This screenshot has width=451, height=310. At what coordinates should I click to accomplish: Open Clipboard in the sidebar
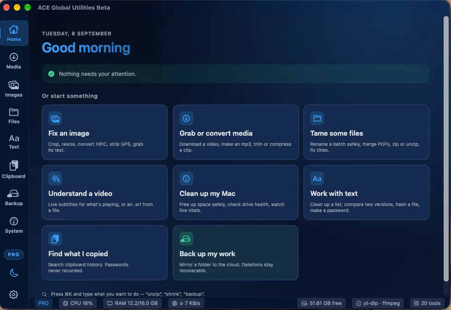[x=14, y=170]
